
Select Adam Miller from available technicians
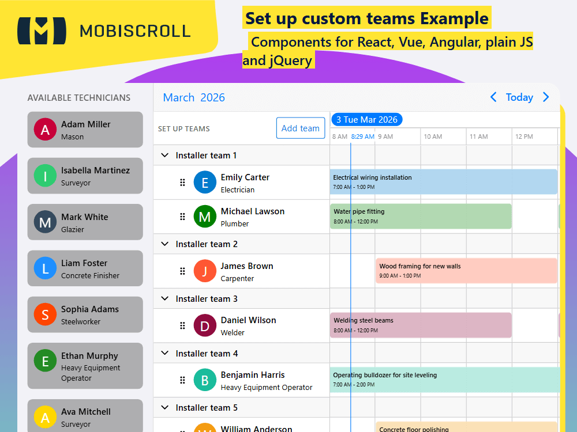[85, 130]
